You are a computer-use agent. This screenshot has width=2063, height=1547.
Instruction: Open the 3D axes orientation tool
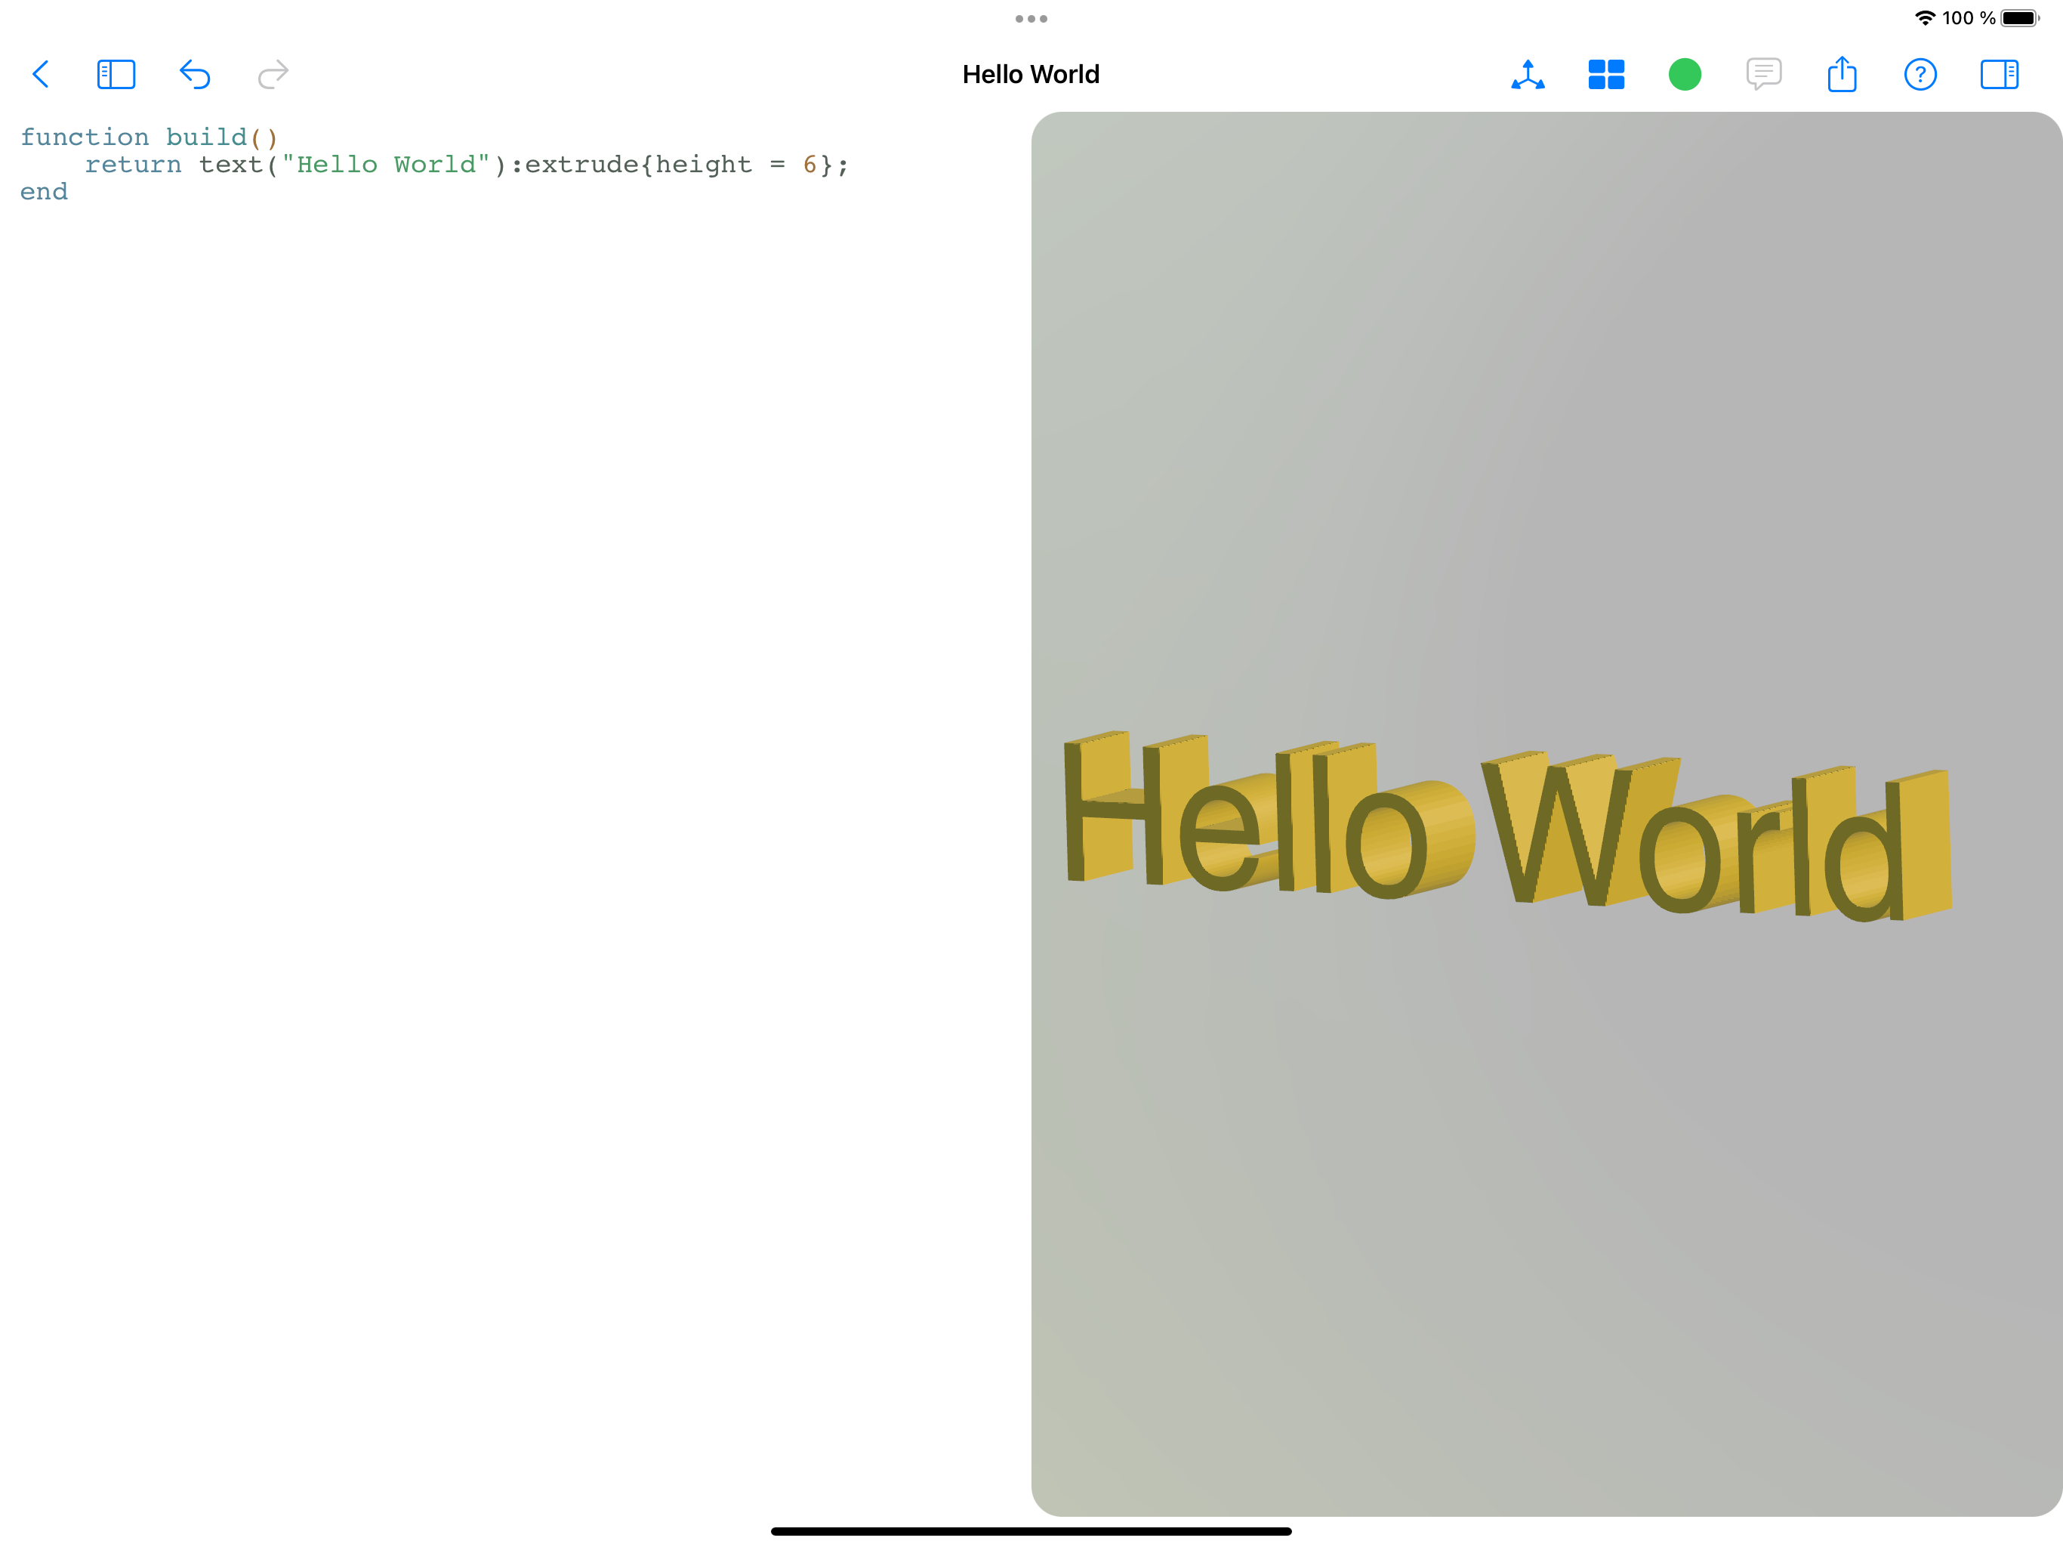[1528, 75]
